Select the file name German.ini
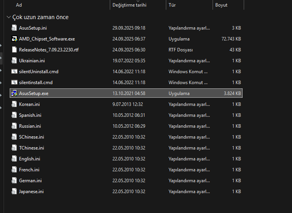 click(30, 181)
